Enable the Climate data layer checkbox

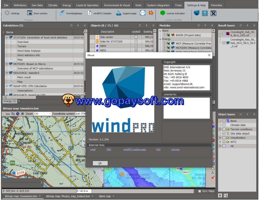(x=224, y=125)
